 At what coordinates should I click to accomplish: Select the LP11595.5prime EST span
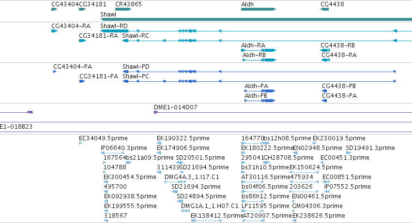pos(253,211)
